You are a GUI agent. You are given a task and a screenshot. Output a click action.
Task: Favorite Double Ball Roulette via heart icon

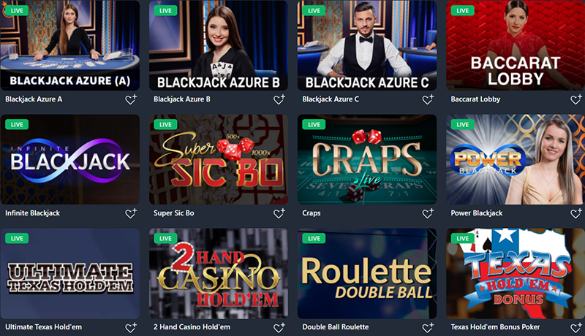click(x=428, y=327)
